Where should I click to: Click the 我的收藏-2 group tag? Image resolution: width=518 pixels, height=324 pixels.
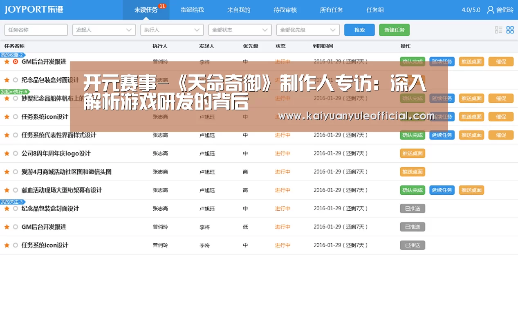[x=13, y=55]
